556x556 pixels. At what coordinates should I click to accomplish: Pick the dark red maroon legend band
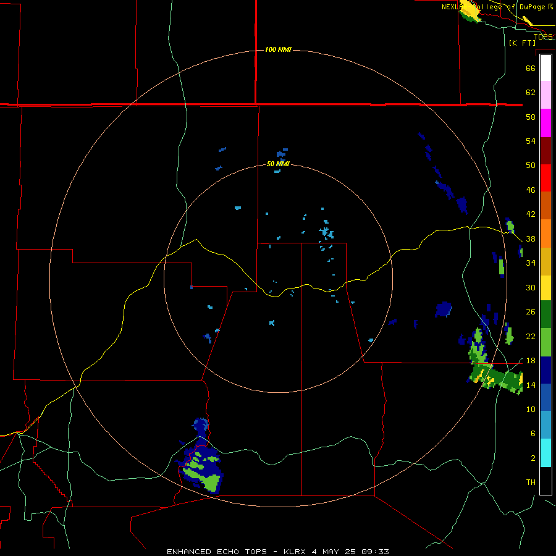545,151
